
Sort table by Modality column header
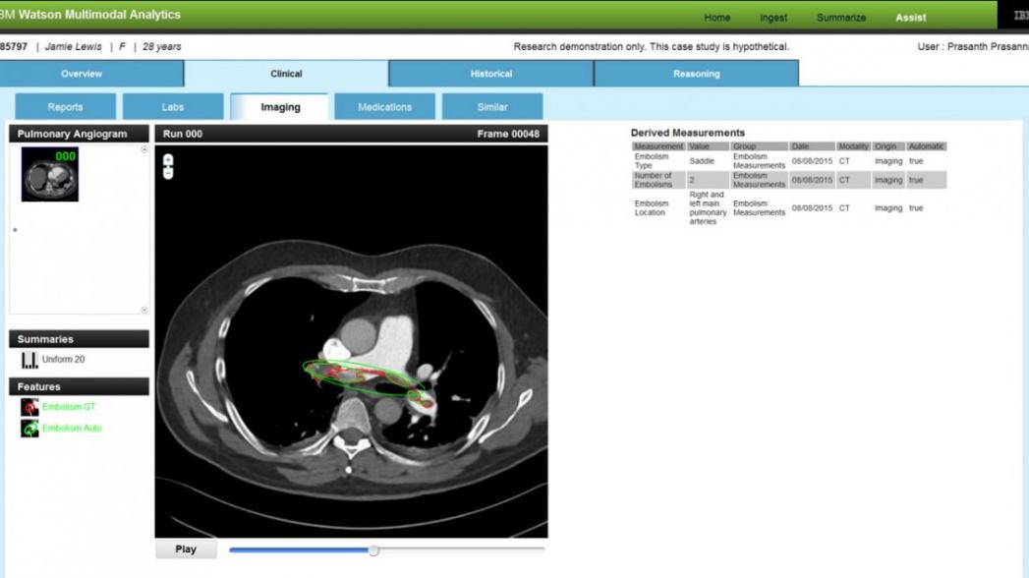pos(853,146)
